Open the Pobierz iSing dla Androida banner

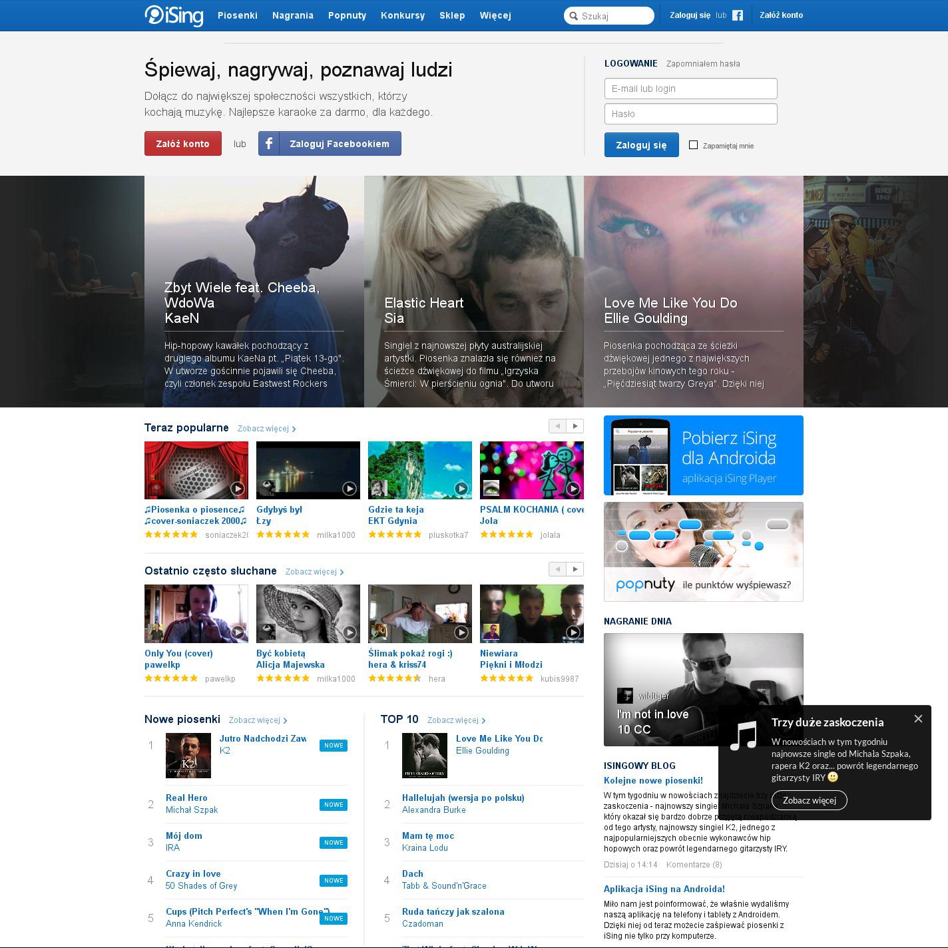[x=703, y=455]
